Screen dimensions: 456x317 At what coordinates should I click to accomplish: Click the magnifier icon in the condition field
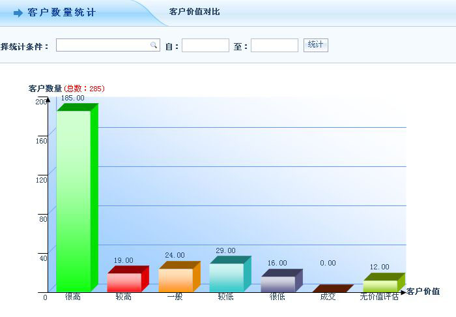coord(154,45)
